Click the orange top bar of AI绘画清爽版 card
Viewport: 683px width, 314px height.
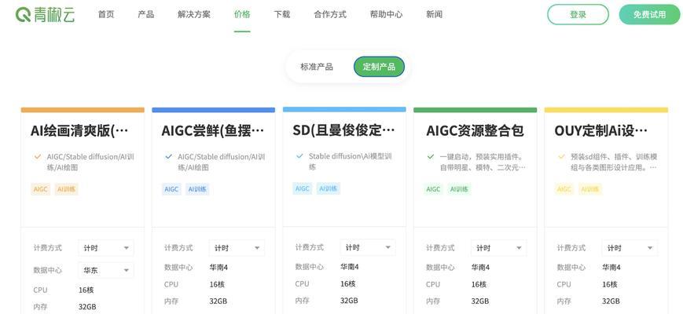click(83, 110)
